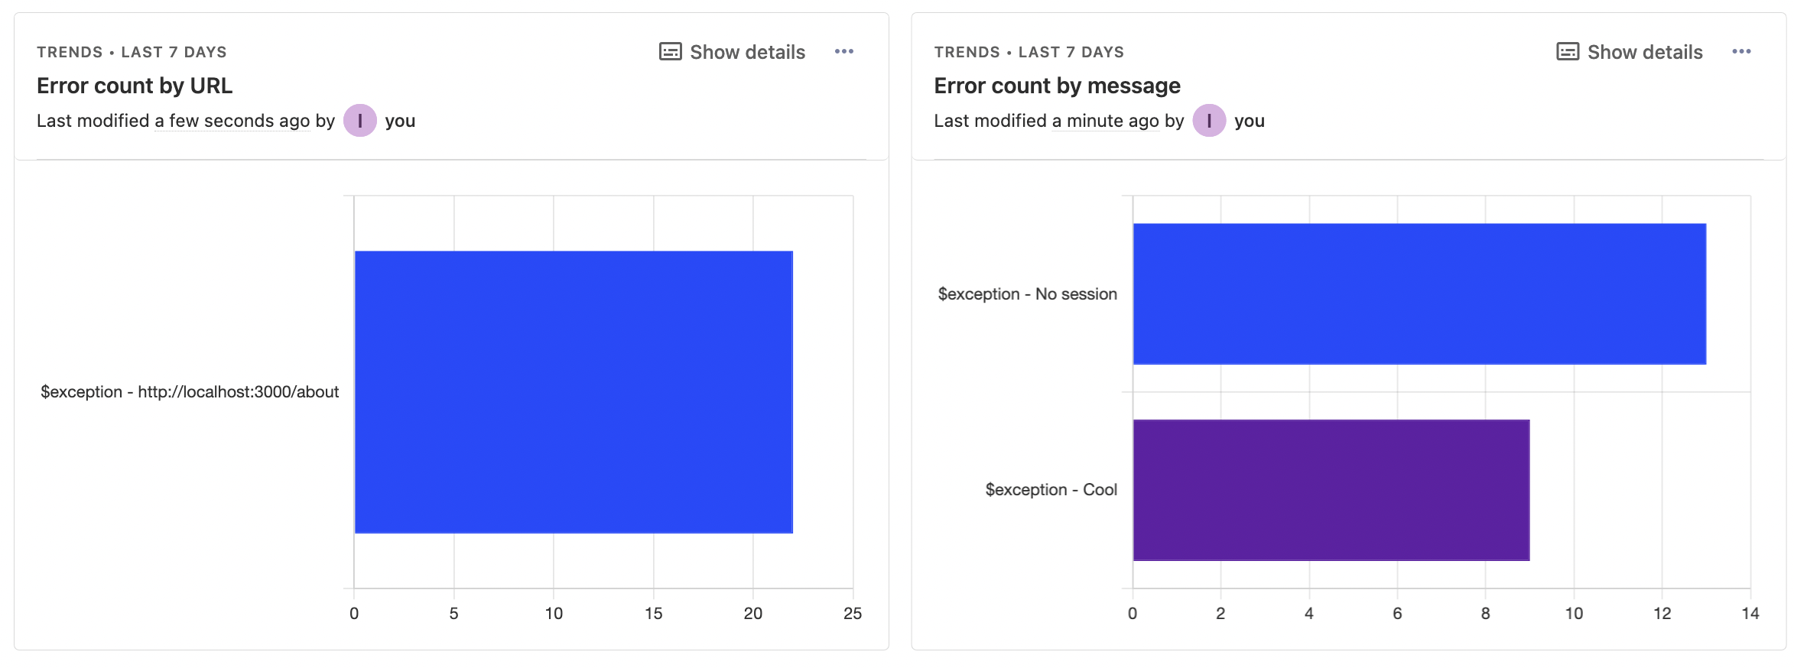
Task: Open three-dot menu on Error count by URL
Action: 843,52
